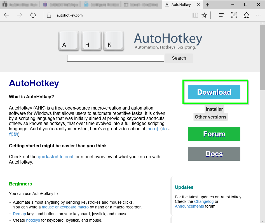265x223 pixels.
Task: Click the large blue AutoHotkey page heading
Action: coord(34,83)
